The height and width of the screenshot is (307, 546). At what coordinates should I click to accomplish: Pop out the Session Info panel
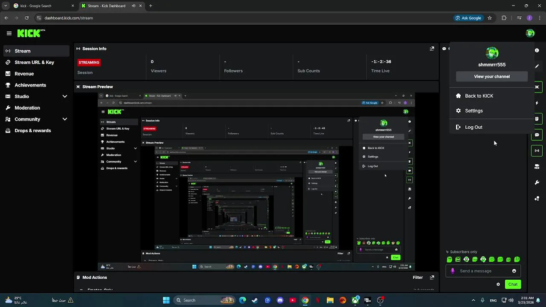pyautogui.click(x=432, y=49)
